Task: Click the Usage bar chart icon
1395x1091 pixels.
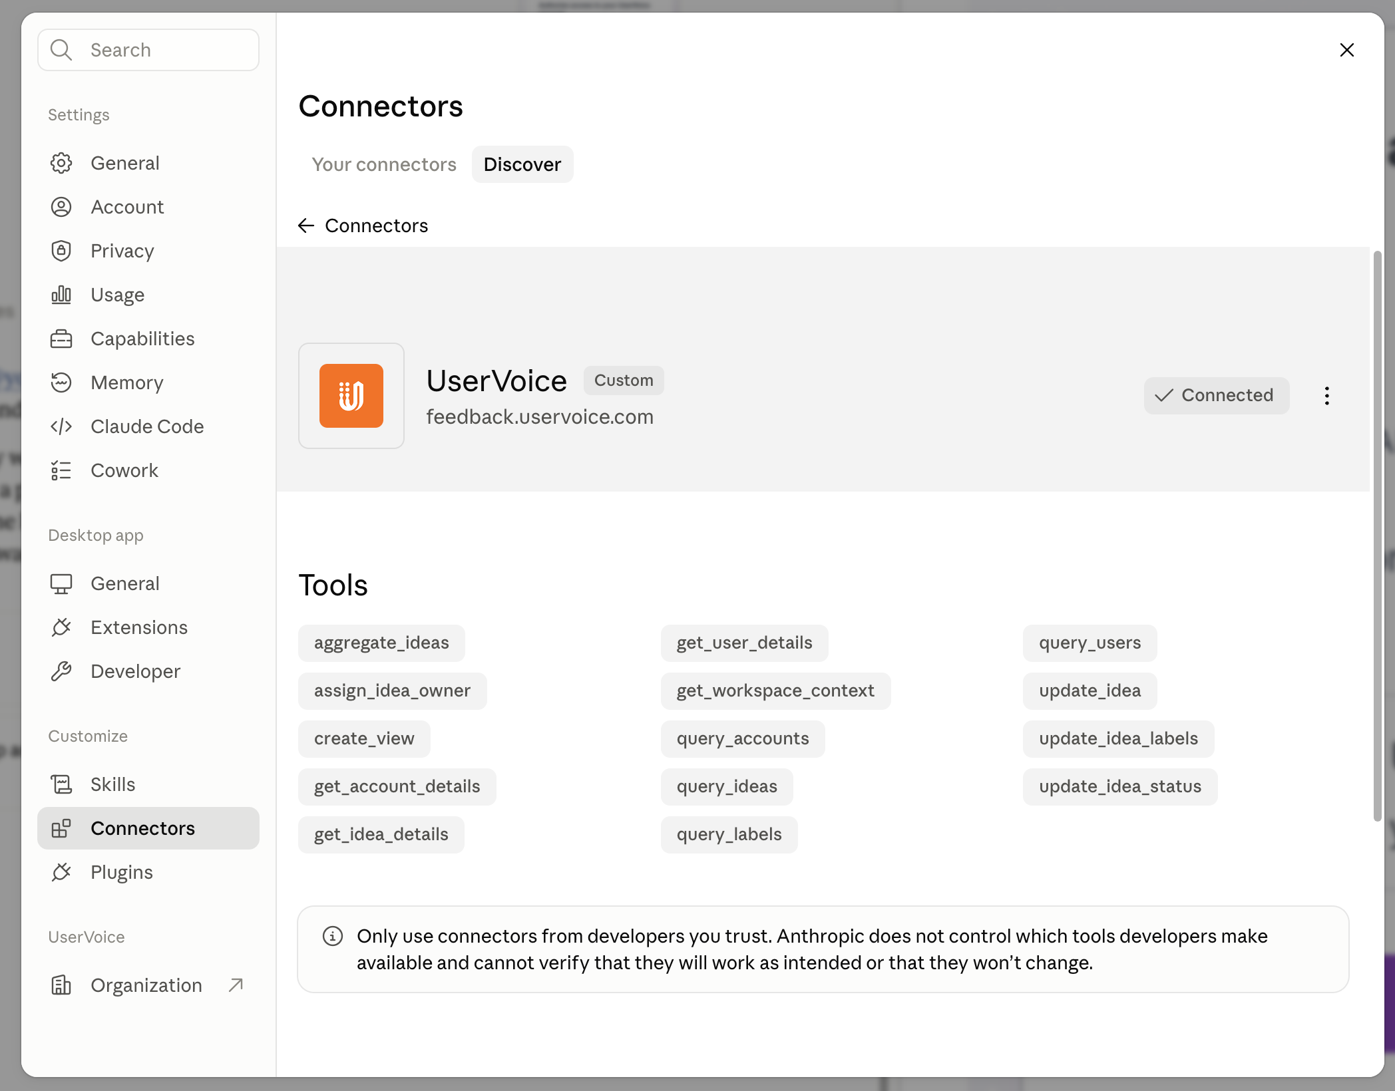Action: (61, 295)
